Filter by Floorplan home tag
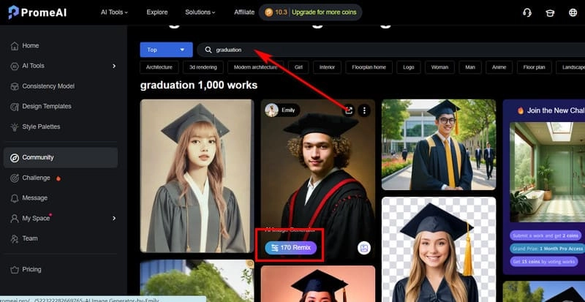 click(x=369, y=67)
